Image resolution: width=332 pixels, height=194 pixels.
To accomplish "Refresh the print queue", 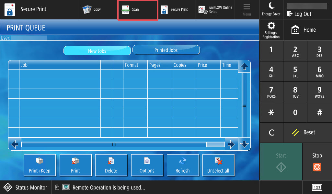I will coord(182,165).
